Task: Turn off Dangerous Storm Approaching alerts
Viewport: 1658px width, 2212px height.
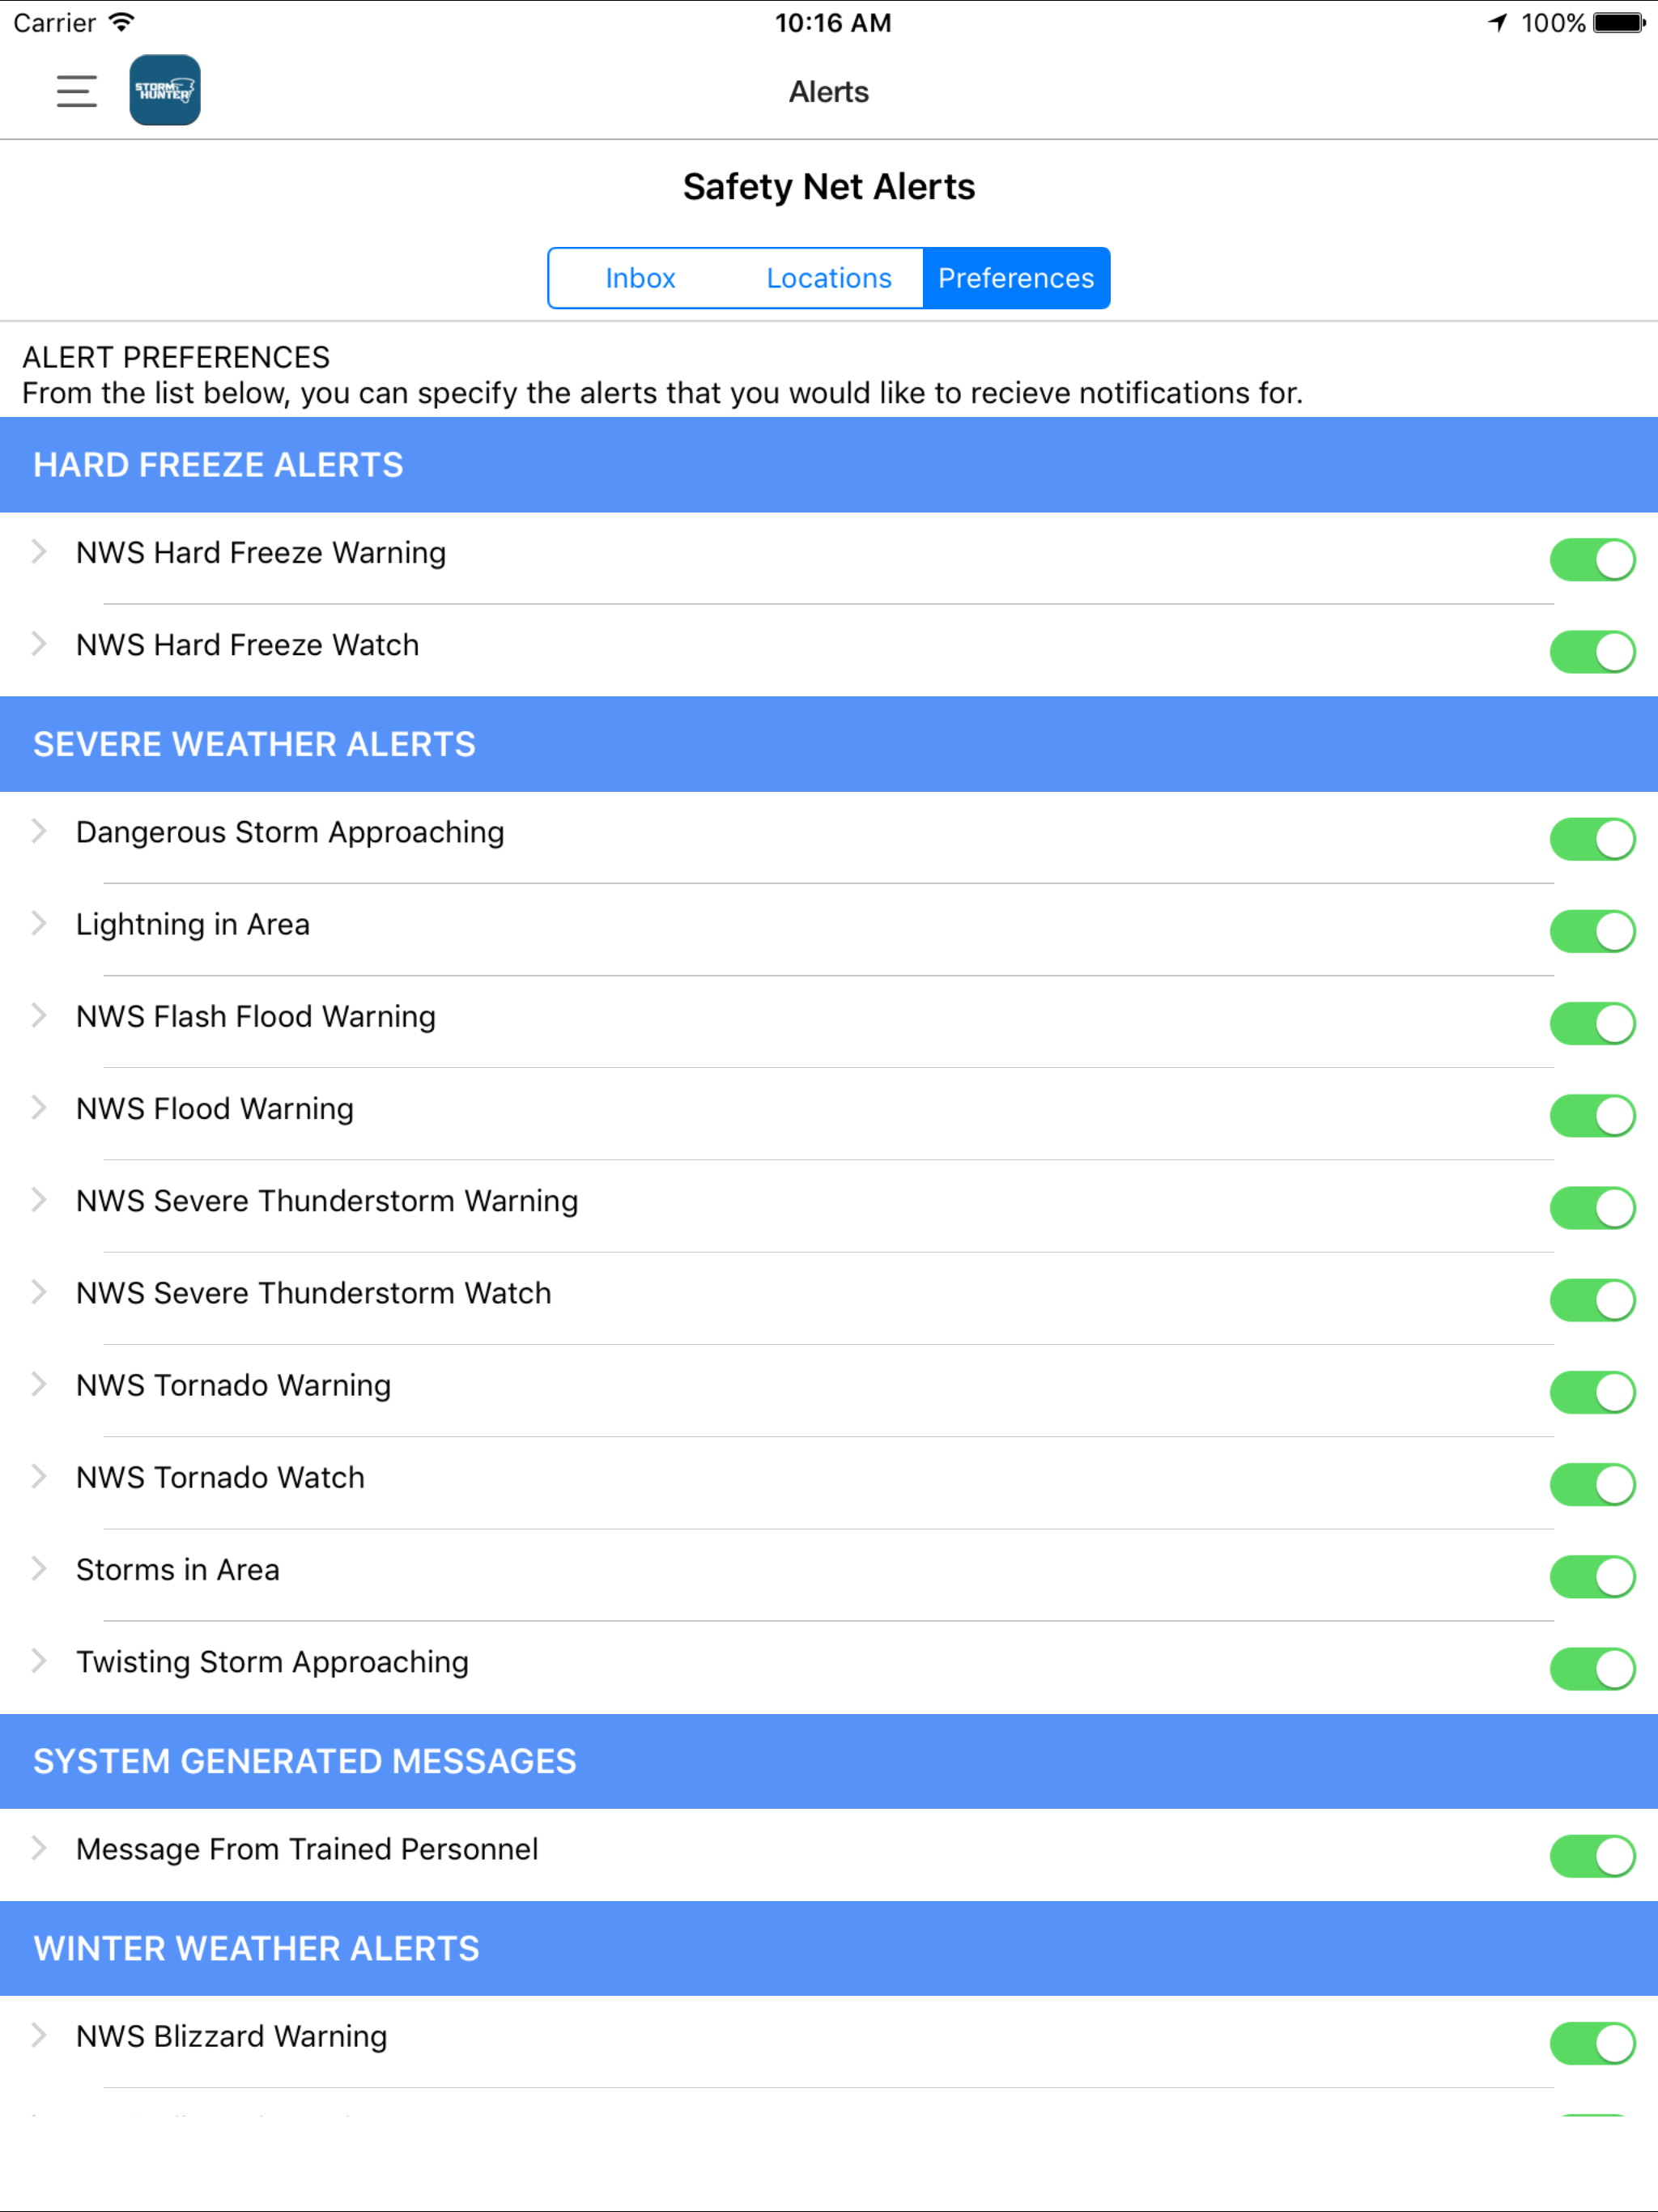Action: (1592, 838)
